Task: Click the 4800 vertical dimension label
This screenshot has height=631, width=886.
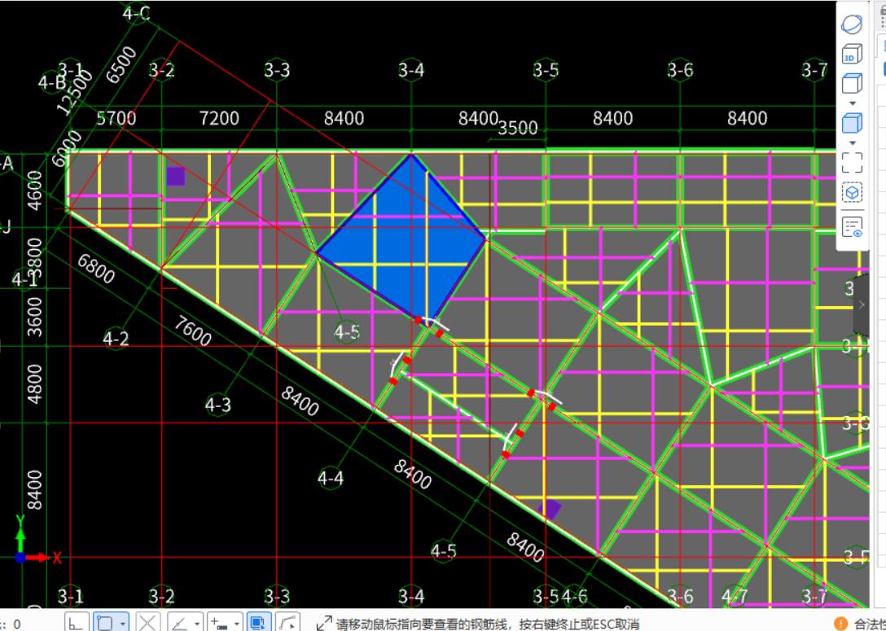Action: point(34,384)
